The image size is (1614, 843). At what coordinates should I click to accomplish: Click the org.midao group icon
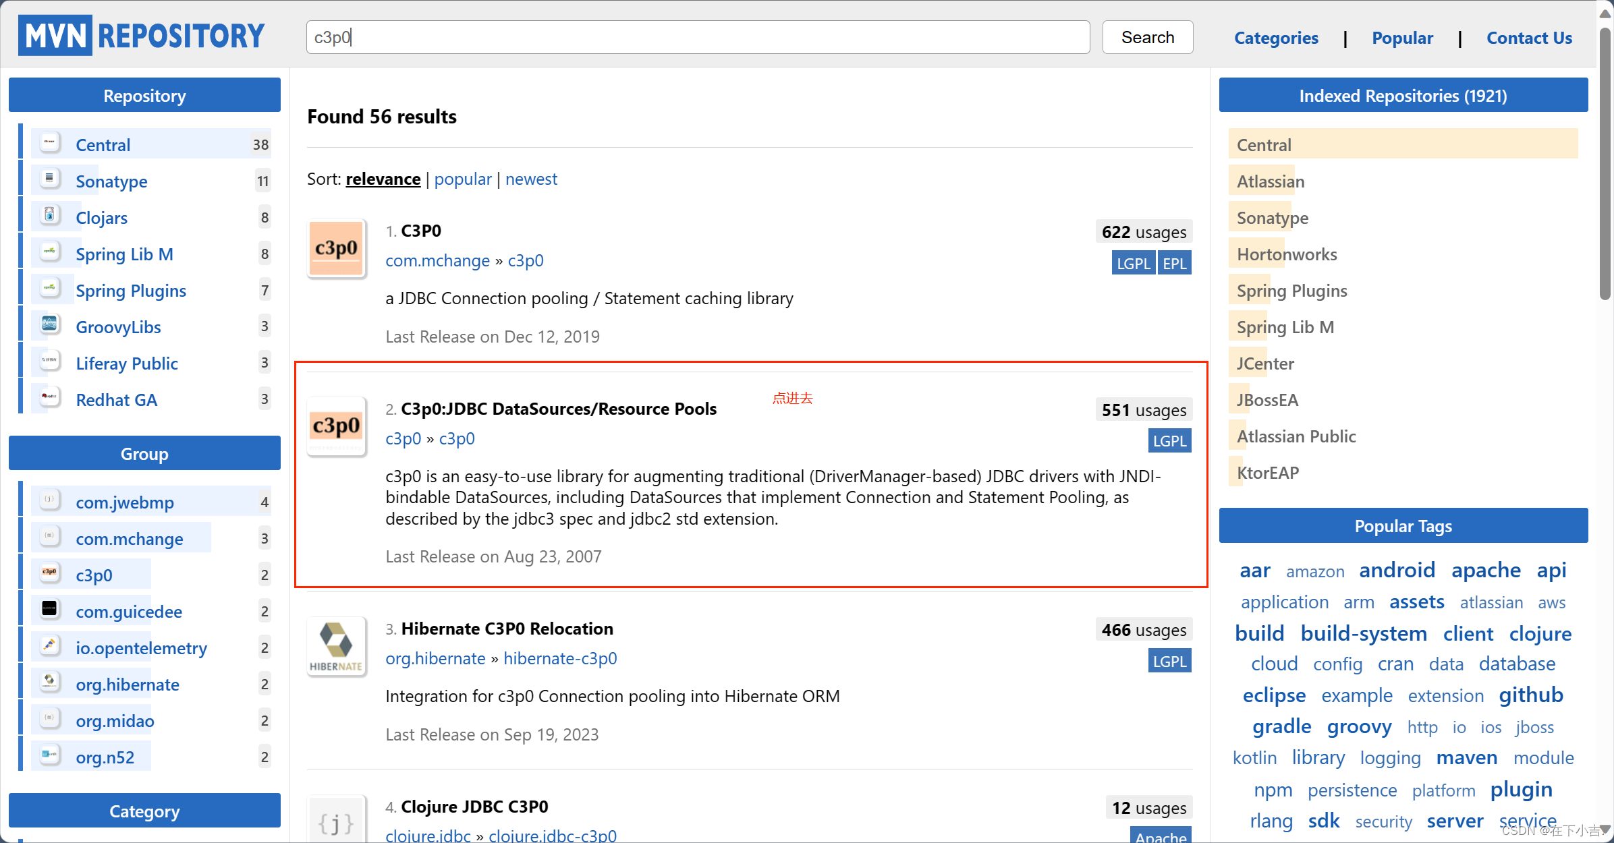pos(50,720)
